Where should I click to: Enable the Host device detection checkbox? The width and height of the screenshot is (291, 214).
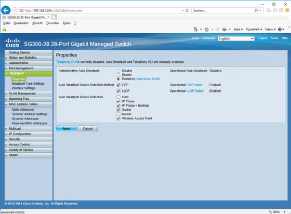(118, 97)
